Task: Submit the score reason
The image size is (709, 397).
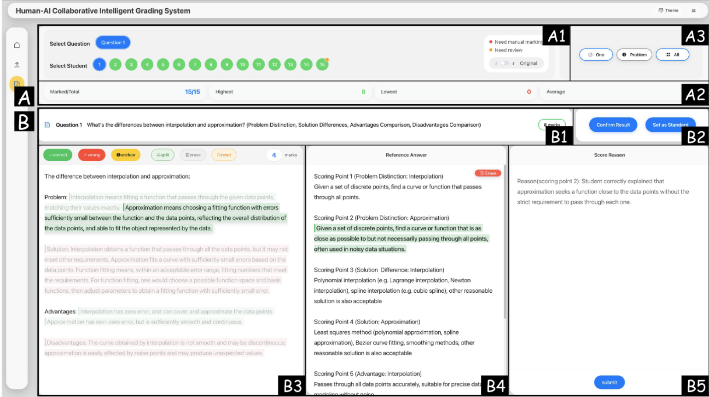Action: point(609,382)
